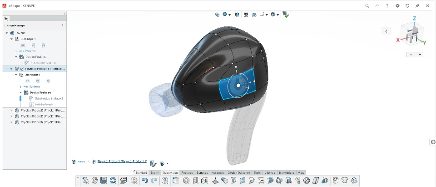Open the gear settings in title bar
This screenshot has width=436, height=187.
[x=397, y=5]
